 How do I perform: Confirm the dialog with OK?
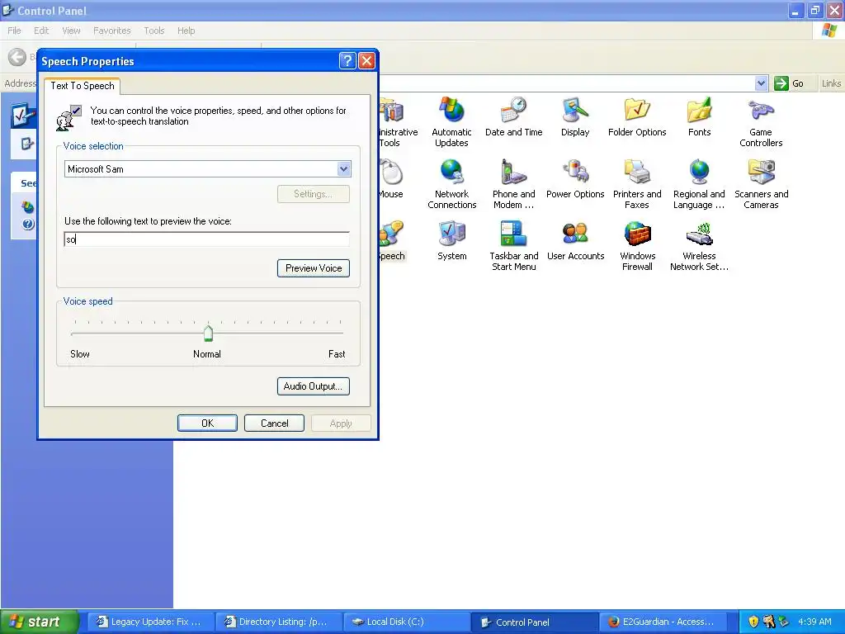pos(207,423)
